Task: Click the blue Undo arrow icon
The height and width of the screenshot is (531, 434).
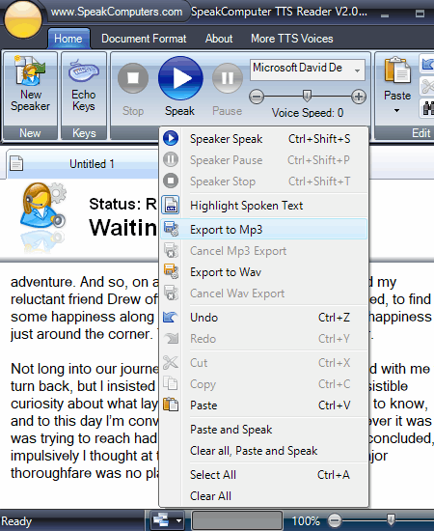Action: [170, 318]
